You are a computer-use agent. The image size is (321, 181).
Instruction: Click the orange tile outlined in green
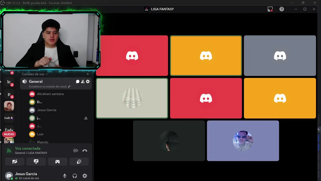[x=206, y=56]
